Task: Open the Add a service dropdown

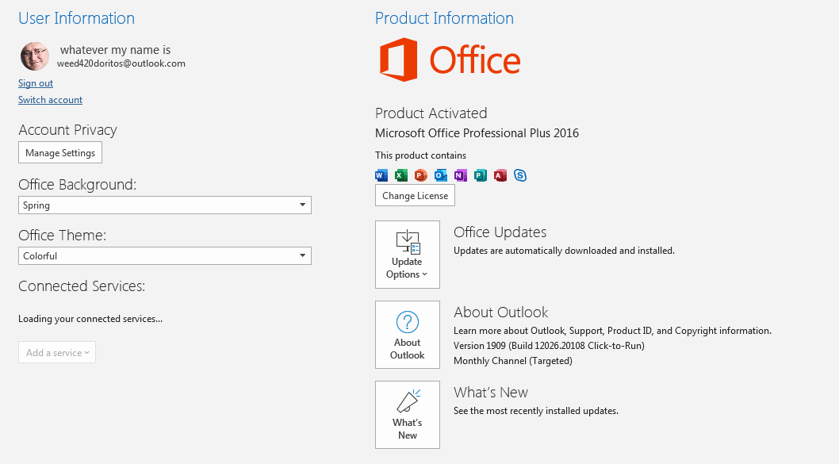Action: pos(57,353)
